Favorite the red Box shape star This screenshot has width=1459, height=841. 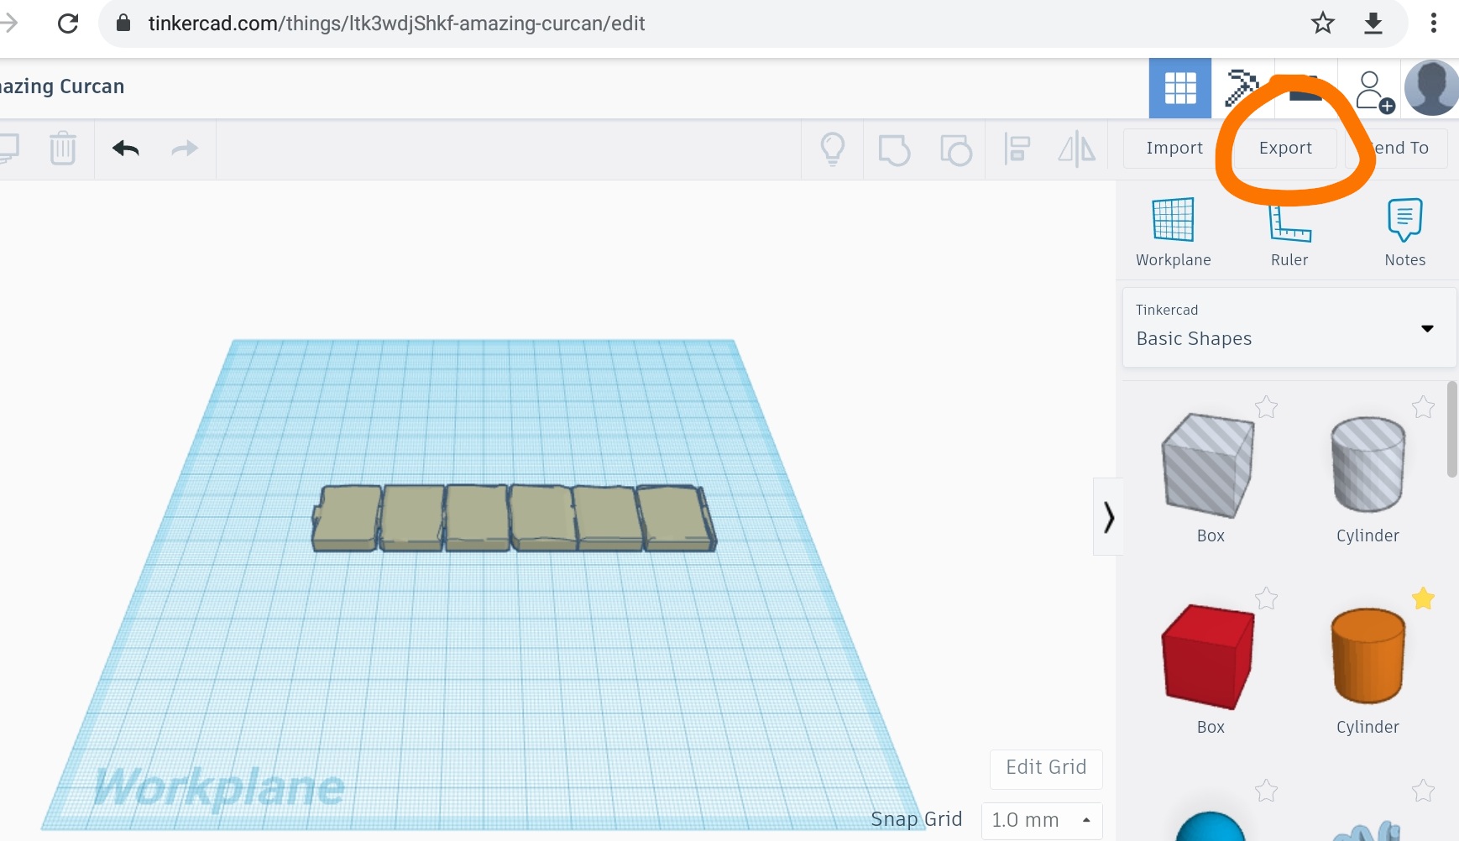1266,598
